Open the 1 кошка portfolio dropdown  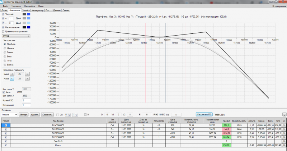click(x=9, y=115)
